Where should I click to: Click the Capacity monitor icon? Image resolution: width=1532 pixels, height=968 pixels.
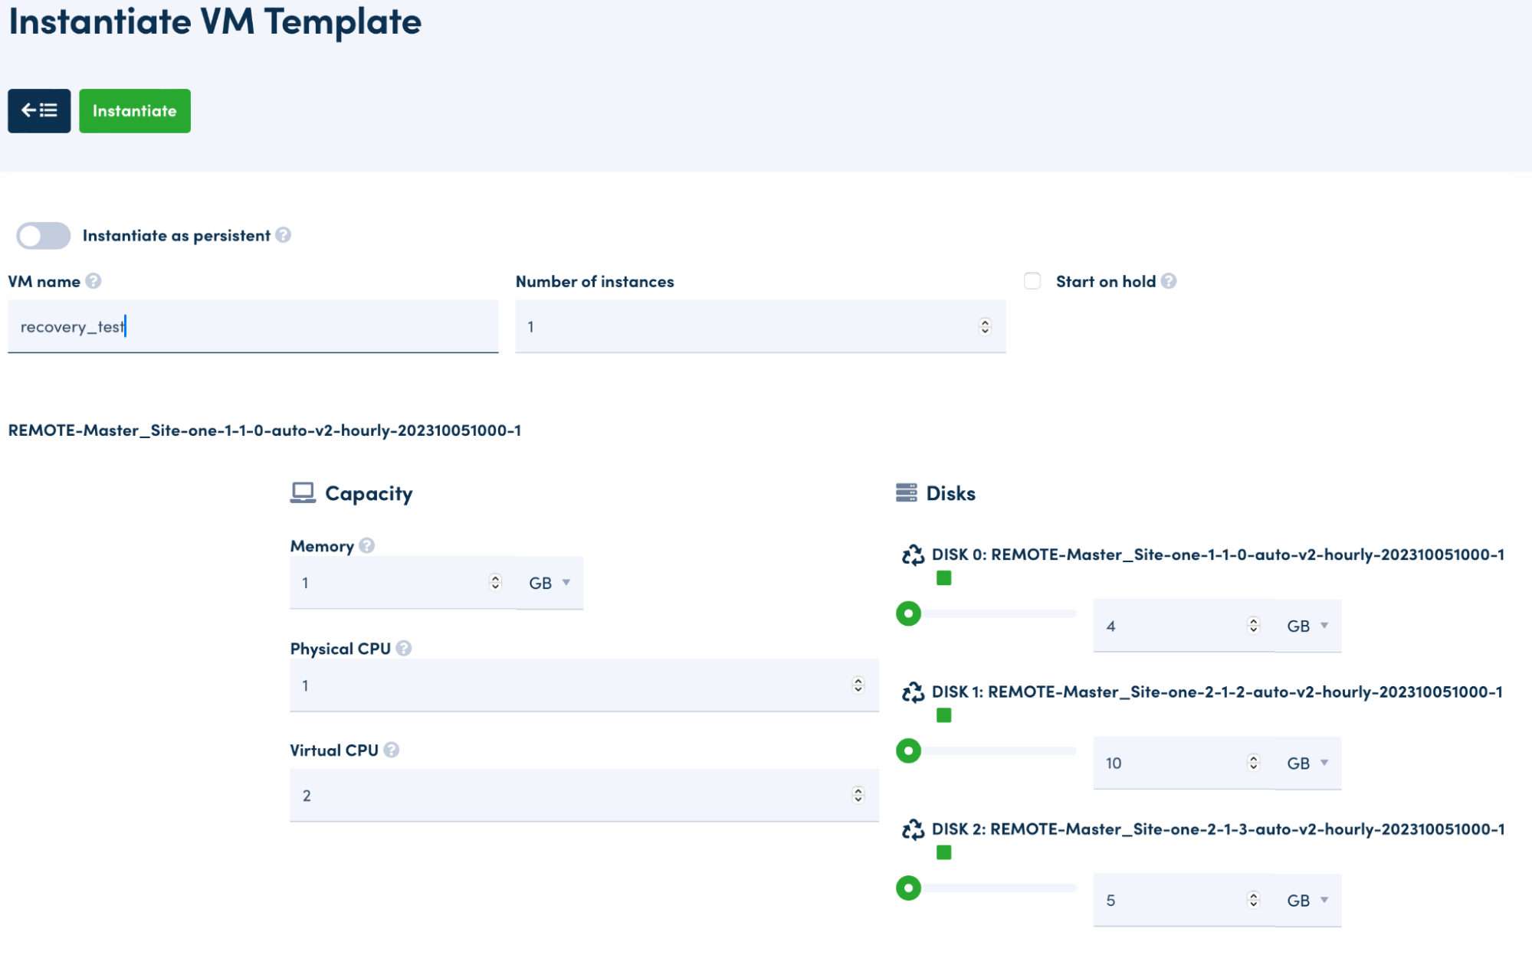(x=303, y=492)
